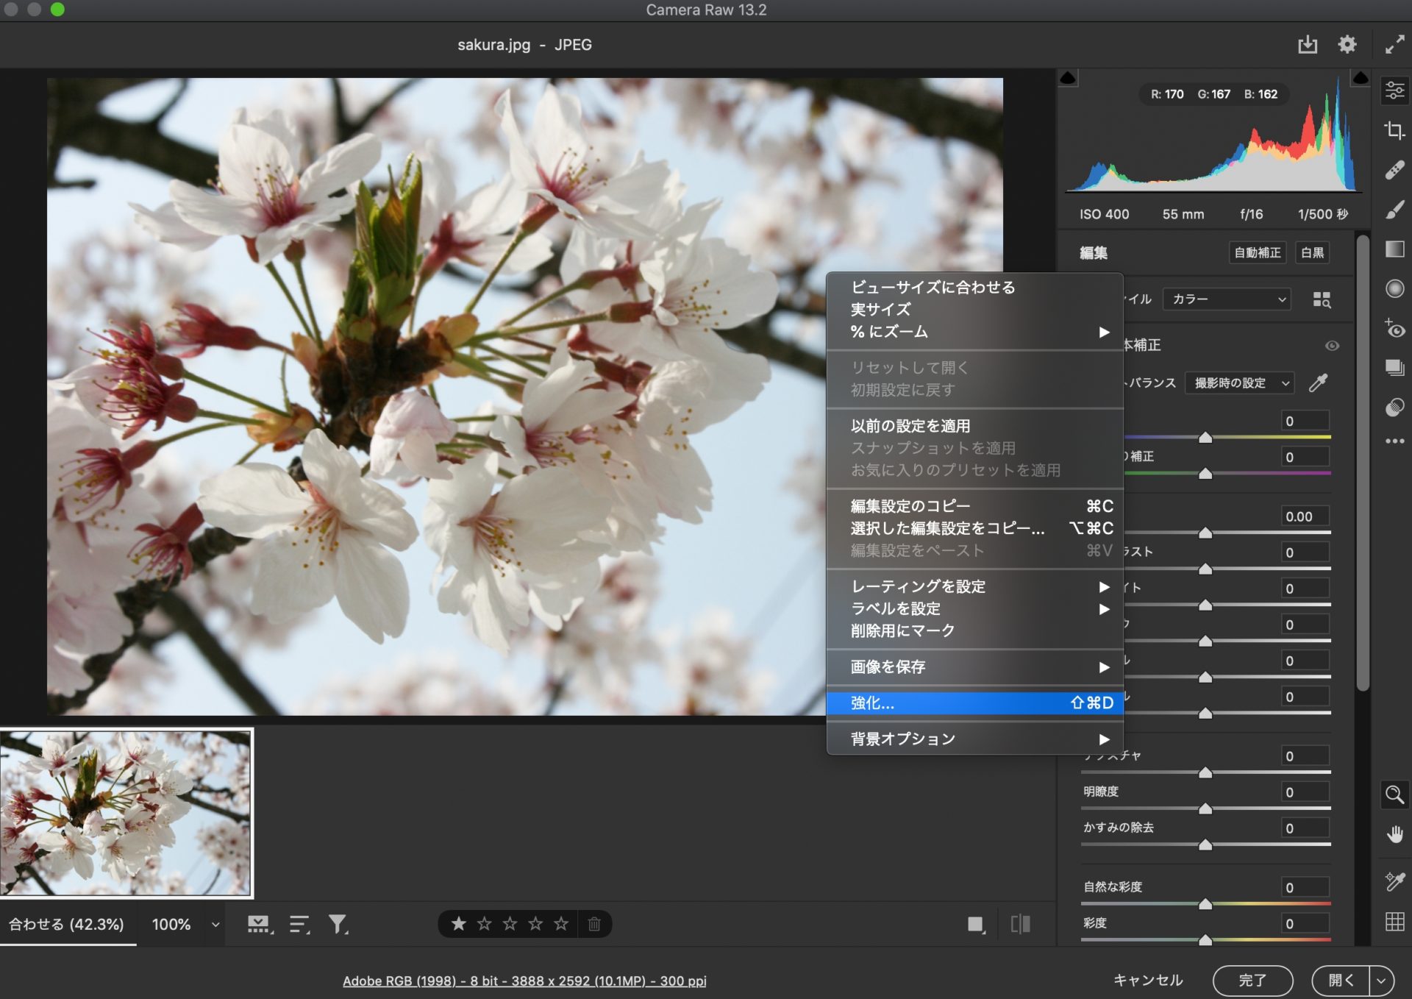1412x999 pixels.
Task: Open preferences gear icon
Action: point(1347,45)
